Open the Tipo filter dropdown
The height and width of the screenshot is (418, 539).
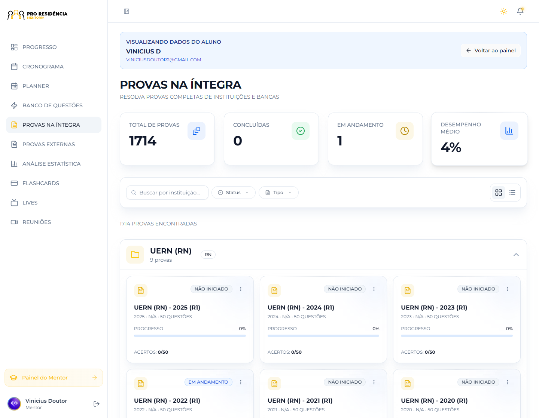278,193
